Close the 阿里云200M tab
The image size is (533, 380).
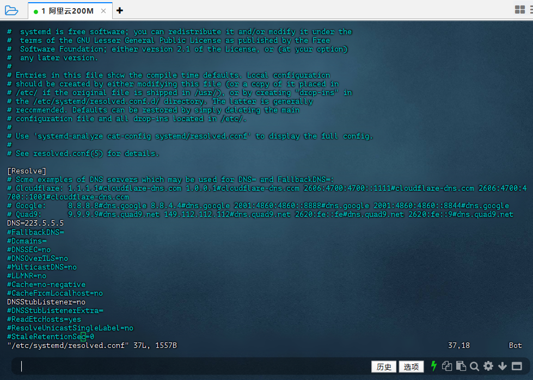103,11
